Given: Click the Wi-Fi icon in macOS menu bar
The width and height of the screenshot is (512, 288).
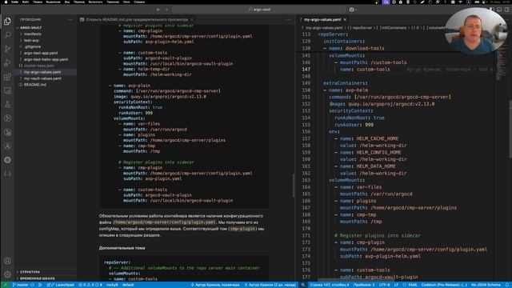Looking at the screenshot, I should pos(461,2).
